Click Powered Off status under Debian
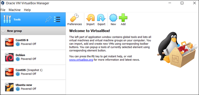 pyautogui.click(x=28, y=59)
